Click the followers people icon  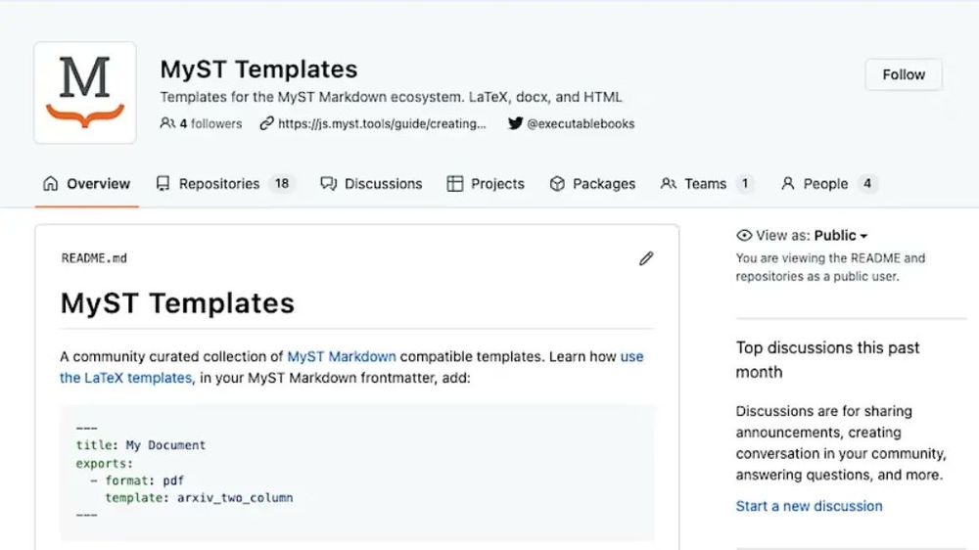tap(167, 123)
